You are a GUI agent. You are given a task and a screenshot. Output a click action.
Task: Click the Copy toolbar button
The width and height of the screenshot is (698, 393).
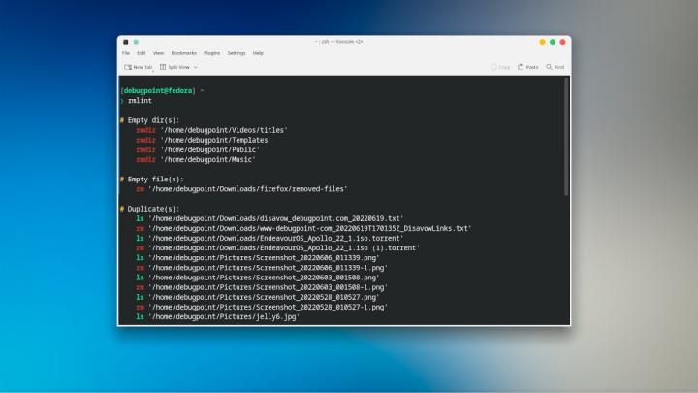500,67
